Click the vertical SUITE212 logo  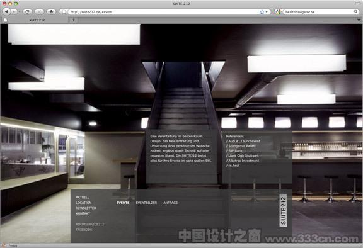(283, 211)
